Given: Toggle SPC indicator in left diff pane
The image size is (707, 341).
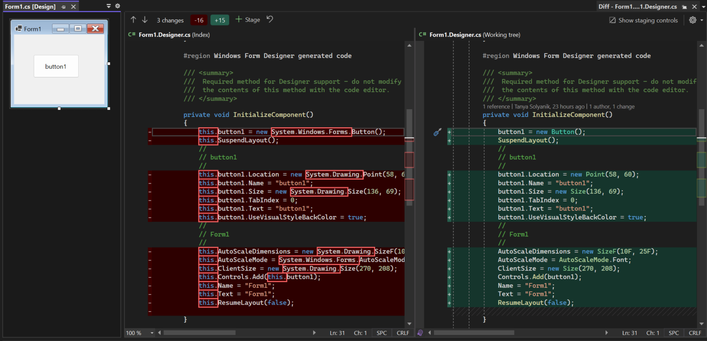Looking at the screenshot, I should point(382,333).
